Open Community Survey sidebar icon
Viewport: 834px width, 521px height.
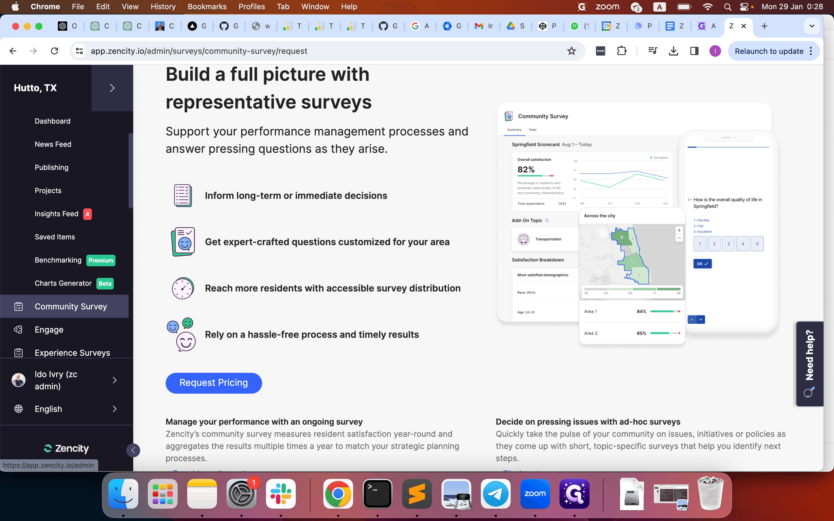(19, 306)
